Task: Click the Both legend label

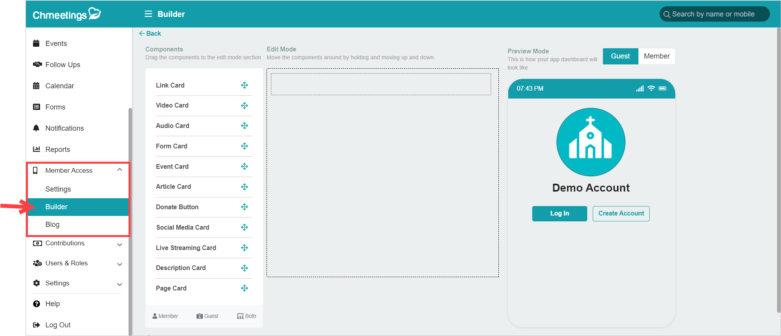Action: [x=246, y=316]
